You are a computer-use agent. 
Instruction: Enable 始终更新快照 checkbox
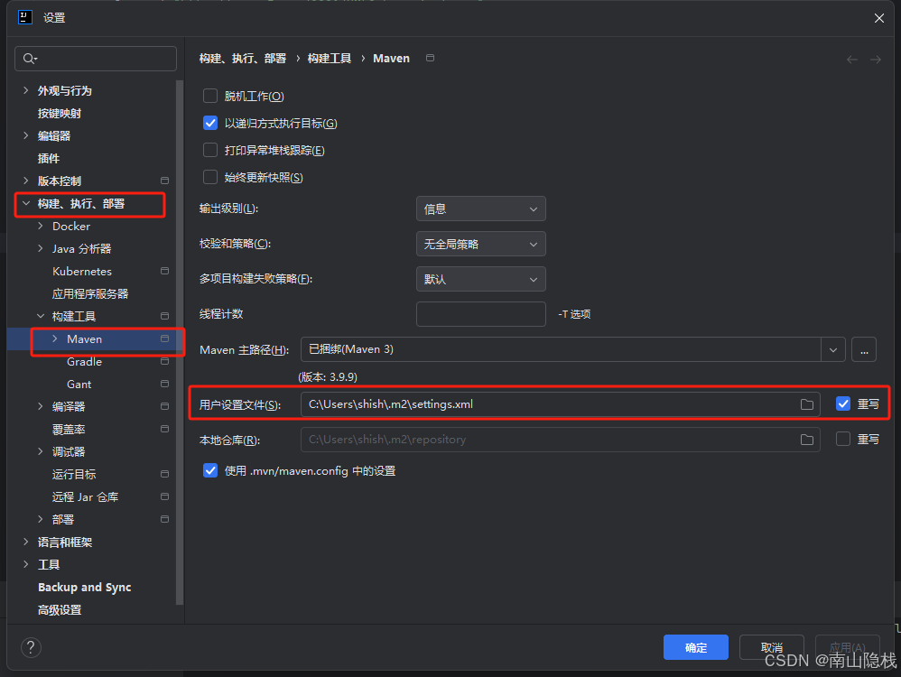(x=210, y=177)
